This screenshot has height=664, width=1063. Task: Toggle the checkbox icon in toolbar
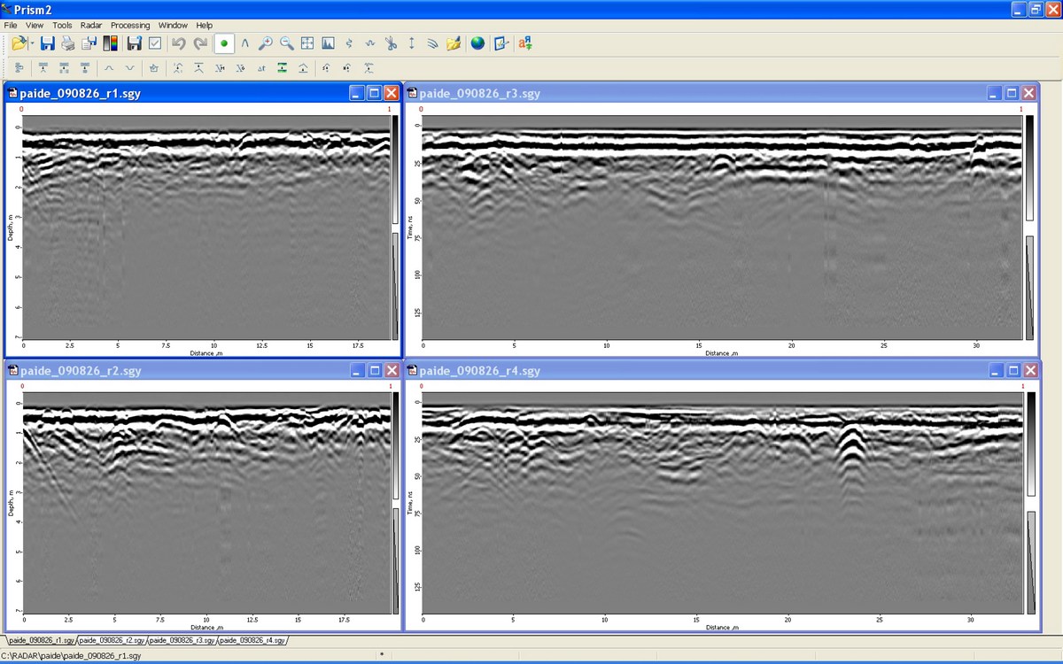pos(155,43)
